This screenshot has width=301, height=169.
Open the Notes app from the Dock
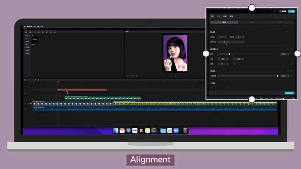[148, 131]
